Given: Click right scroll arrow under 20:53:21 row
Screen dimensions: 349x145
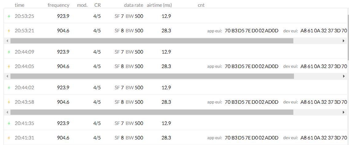Looking at the screenshot, I should click(344, 41).
